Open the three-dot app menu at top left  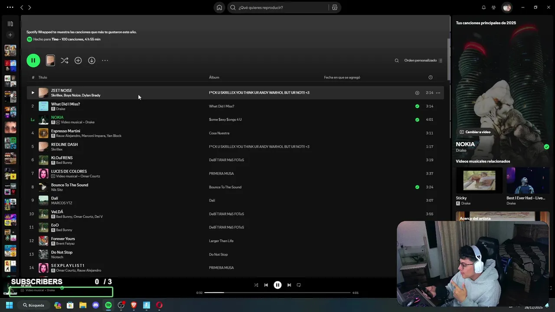pyautogui.click(x=10, y=7)
